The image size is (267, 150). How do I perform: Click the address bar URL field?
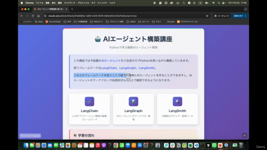(x=126, y=16)
